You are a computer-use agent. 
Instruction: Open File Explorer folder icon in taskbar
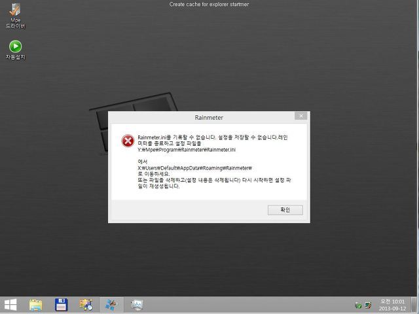tap(35, 305)
